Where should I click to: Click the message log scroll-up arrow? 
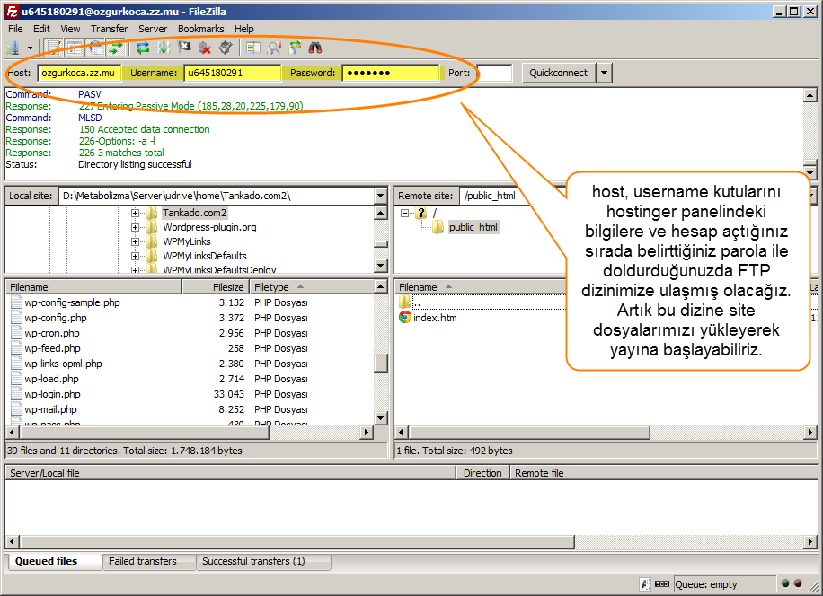tap(810, 95)
